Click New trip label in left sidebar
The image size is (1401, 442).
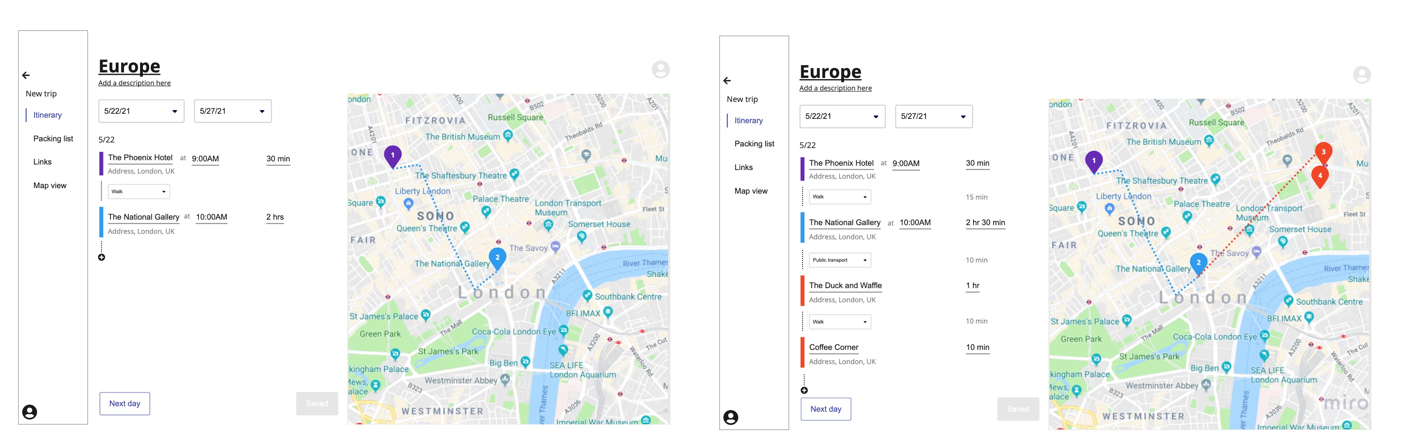41,94
